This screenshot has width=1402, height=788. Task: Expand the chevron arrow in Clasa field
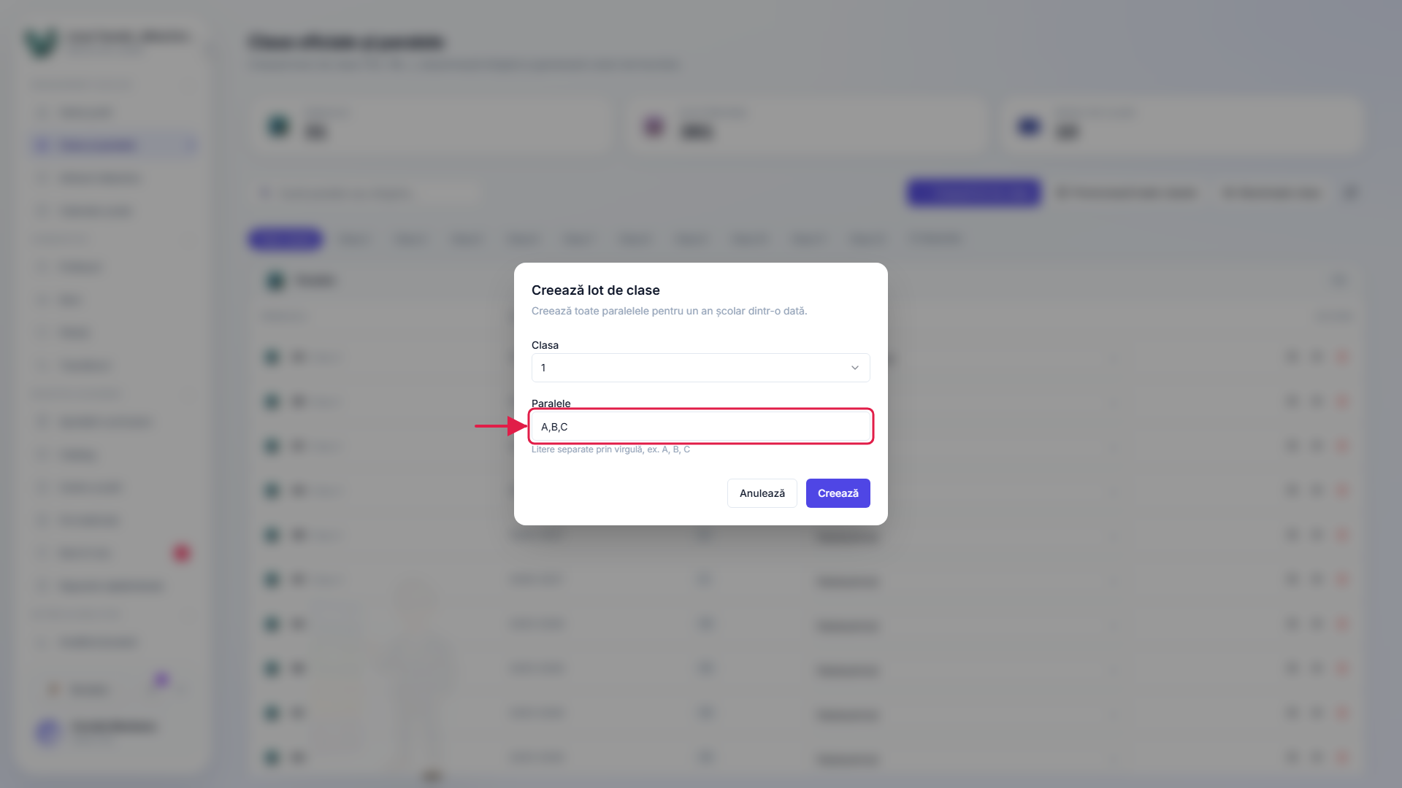tap(854, 368)
